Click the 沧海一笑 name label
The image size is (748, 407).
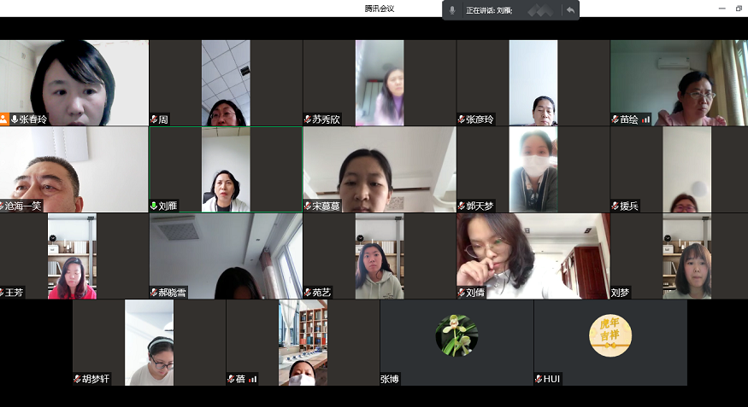coord(23,206)
